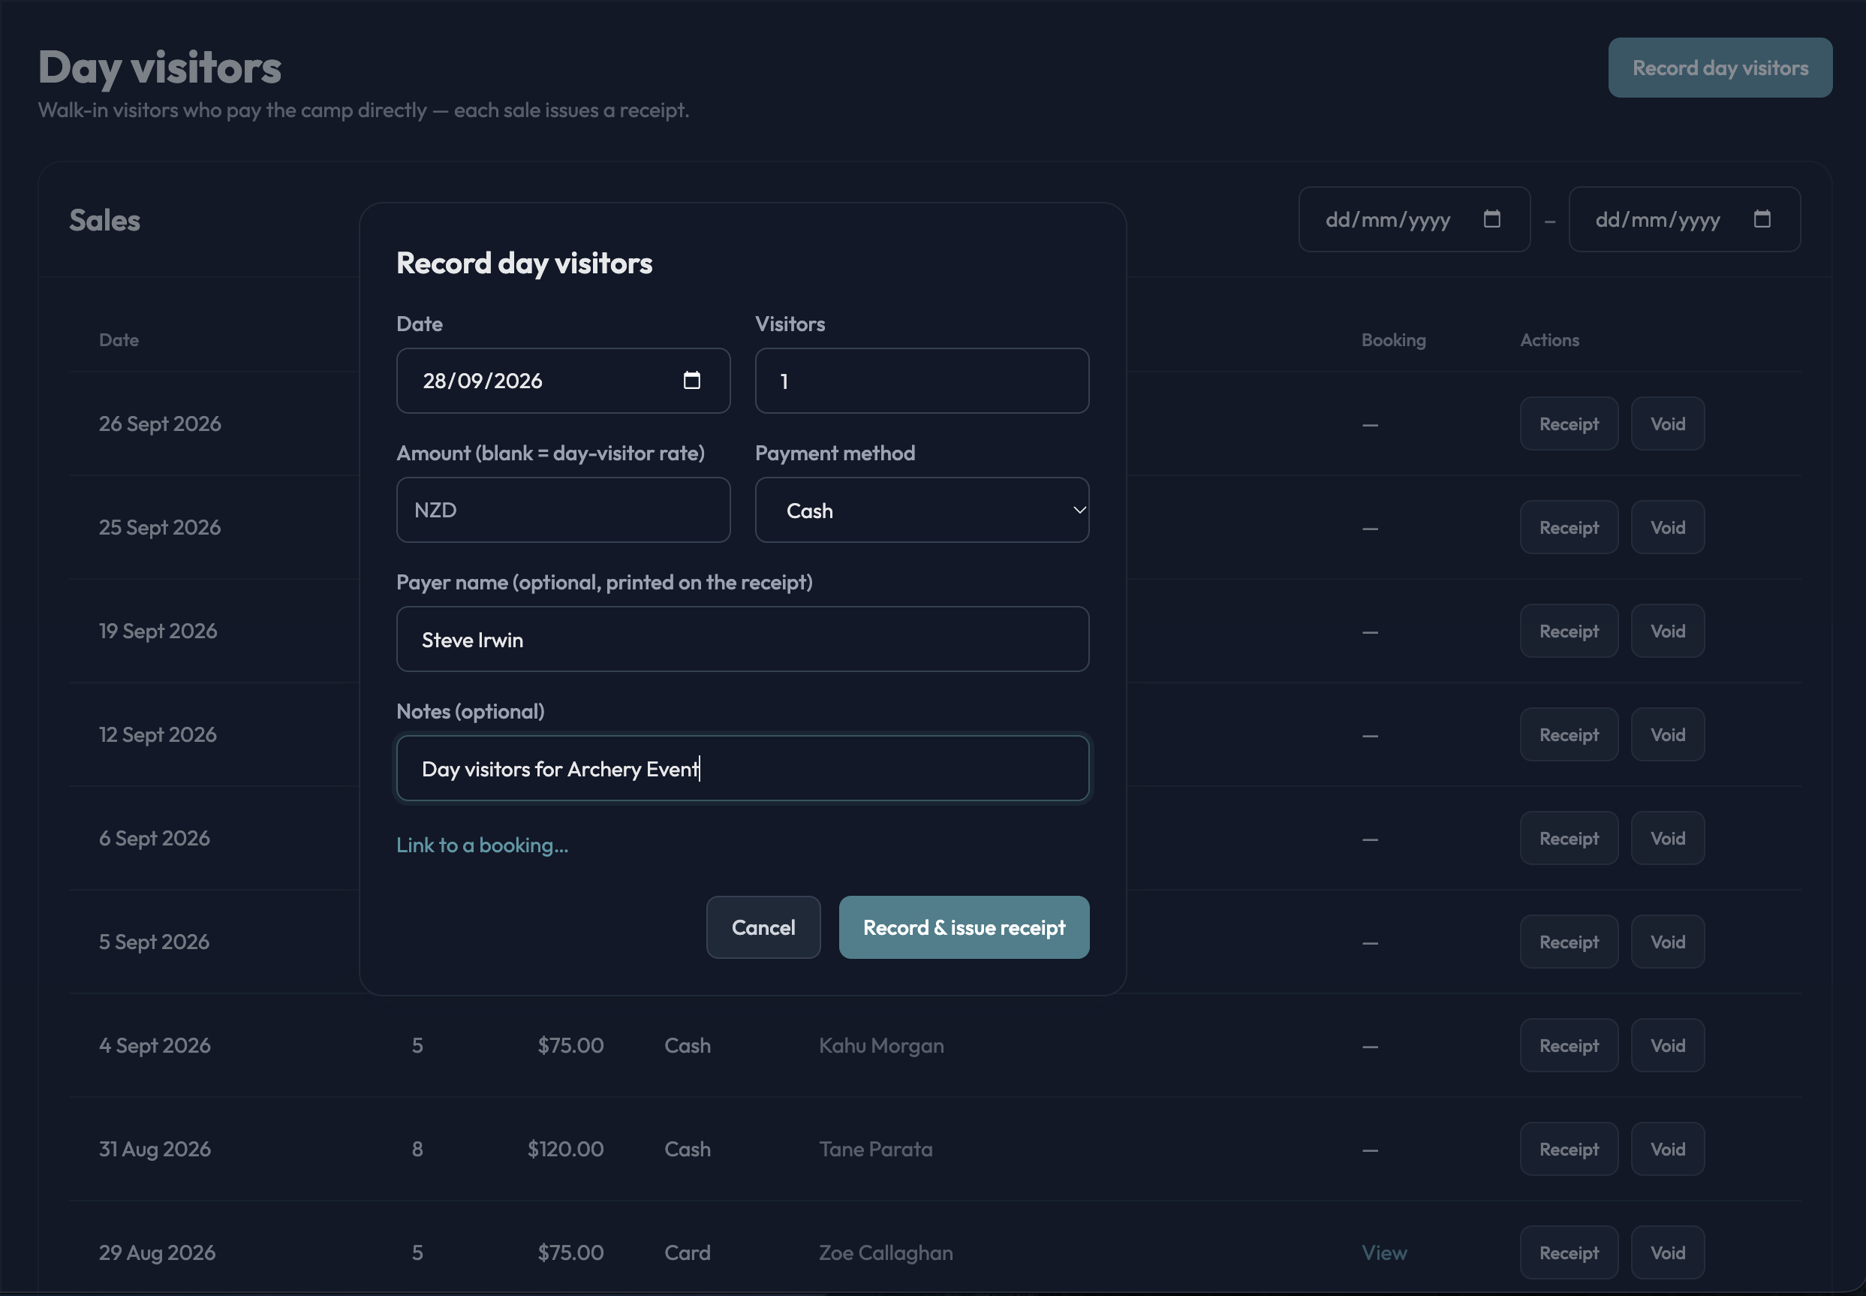Screen dimensions: 1866x1296
Task: Click the Notes field about Archery Event
Action: [x=742, y=768]
